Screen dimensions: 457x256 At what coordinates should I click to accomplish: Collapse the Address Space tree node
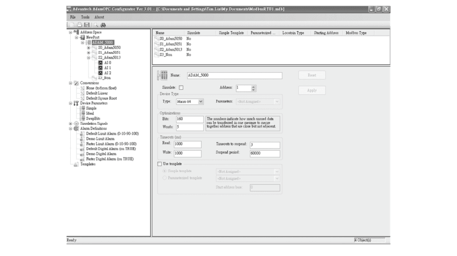71,32
